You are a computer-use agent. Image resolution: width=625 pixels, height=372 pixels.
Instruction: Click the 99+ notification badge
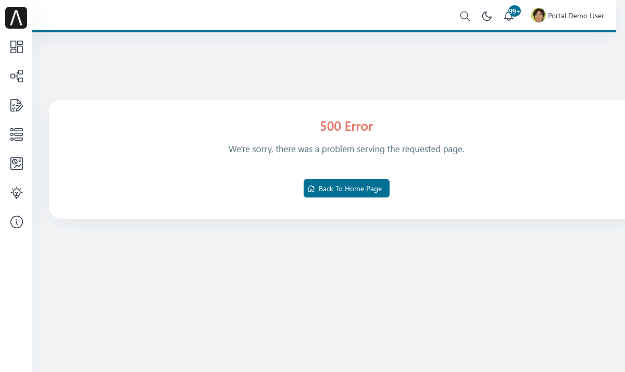514,11
